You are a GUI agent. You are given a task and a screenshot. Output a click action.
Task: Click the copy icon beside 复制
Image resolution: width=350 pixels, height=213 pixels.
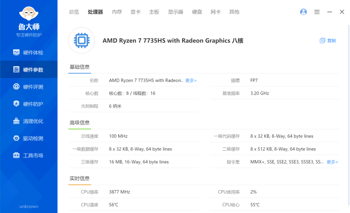click(x=322, y=40)
